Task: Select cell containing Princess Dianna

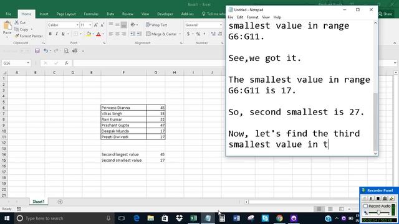Action: (123, 108)
